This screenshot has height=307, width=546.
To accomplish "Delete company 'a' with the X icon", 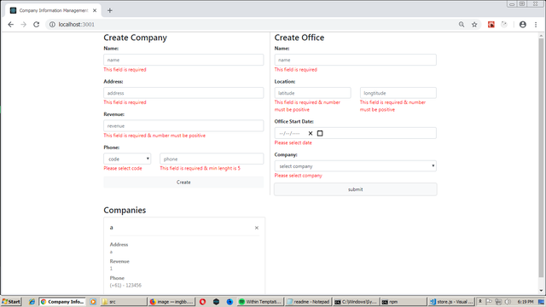I will click(257, 228).
